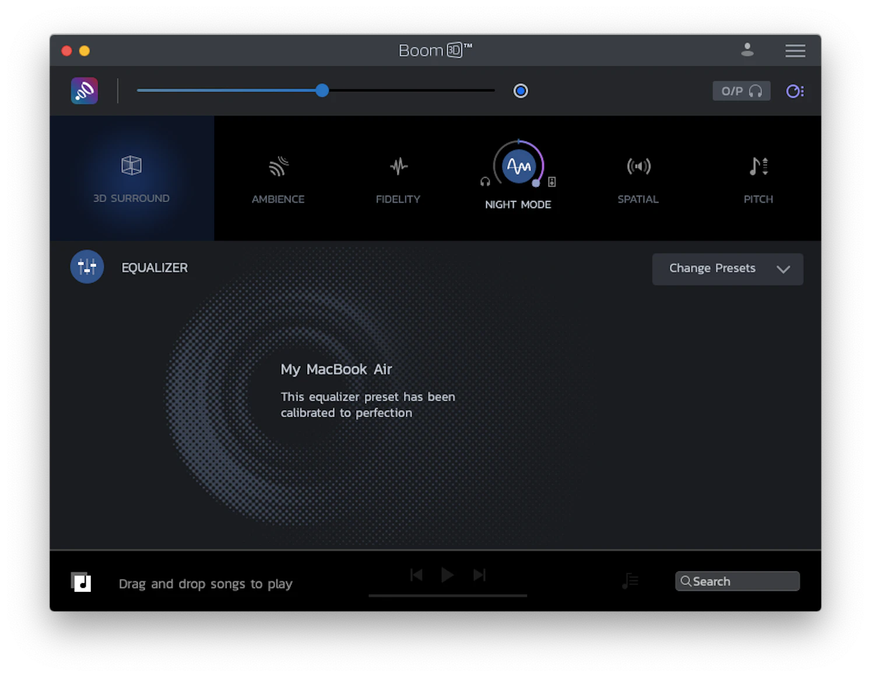
Task: Click the Change Presets chevron arrow
Action: click(783, 269)
